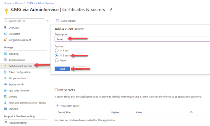Image resolution: width=210 pixels, height=126 pixels.
Task: Click the Value column header
Action: [139, 112]
